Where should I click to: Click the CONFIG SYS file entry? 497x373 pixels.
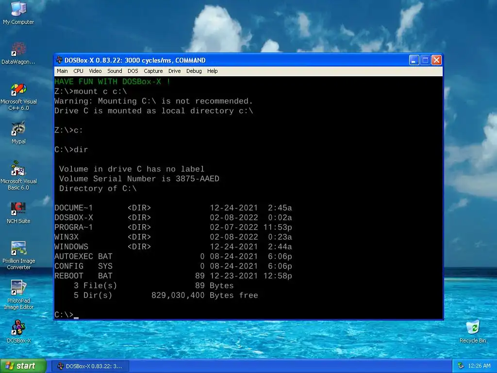click(x=173, y=267)
